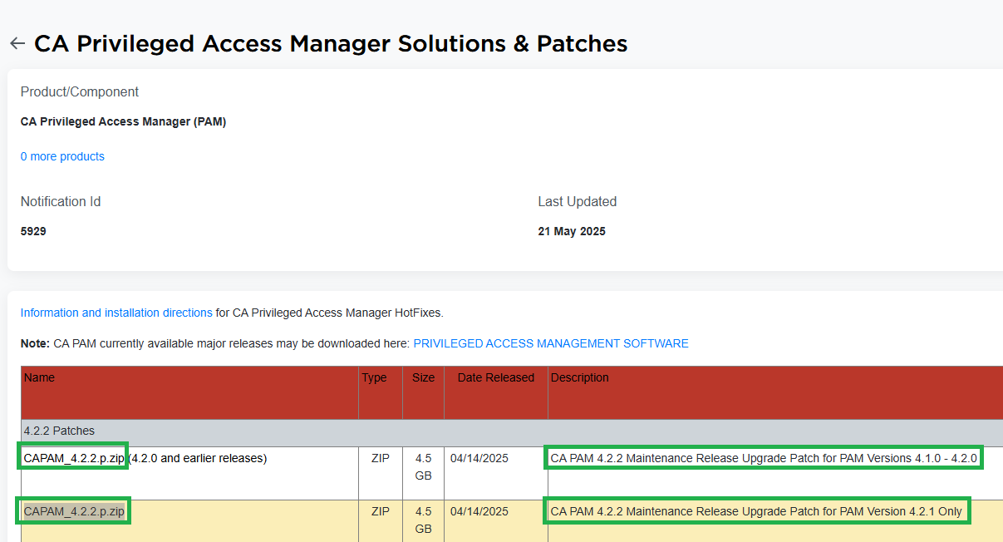Viewport: 1003px width, 542px height.
Task: Click the Description column header
Action: click(x=579, y=377)
